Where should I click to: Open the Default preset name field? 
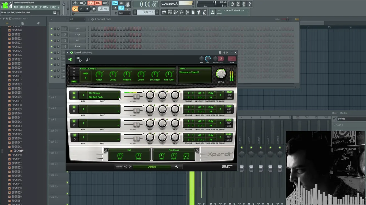152,167
